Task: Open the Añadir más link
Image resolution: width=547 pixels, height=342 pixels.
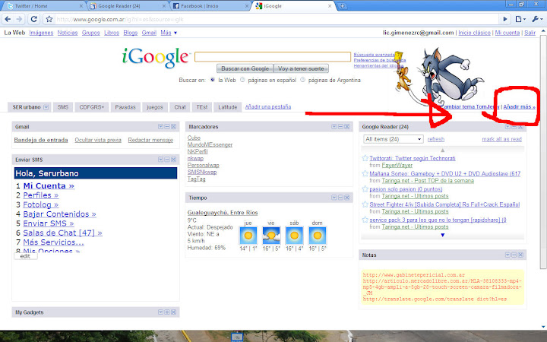Action: 519,107
